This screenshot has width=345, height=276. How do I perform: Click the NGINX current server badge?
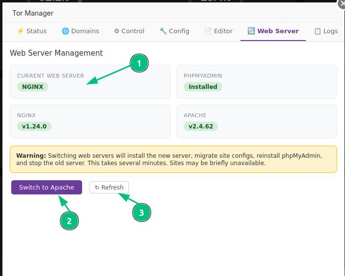[x=33, y=86]
